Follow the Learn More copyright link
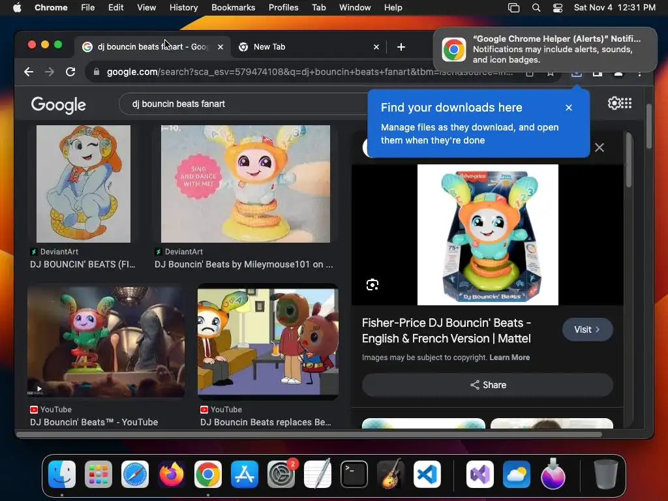 click(x=509, y=357)
